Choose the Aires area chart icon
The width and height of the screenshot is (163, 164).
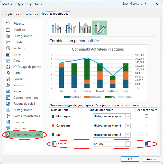[x=8, y=61]
